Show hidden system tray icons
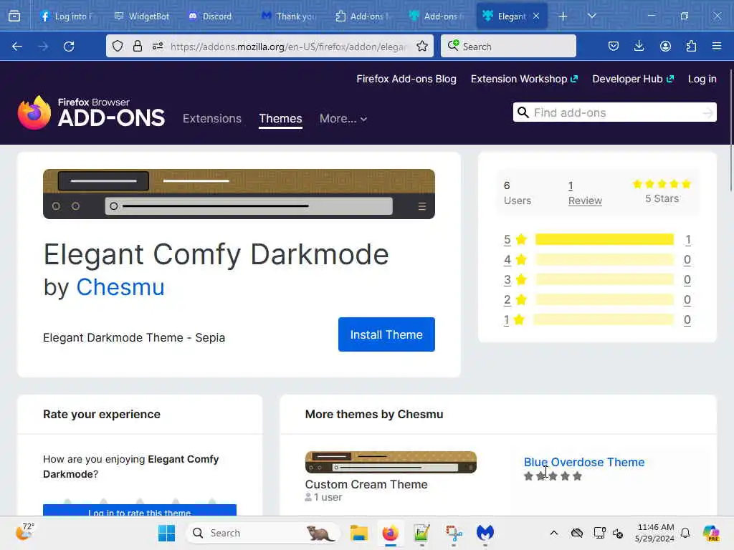 tap(554, 533)
